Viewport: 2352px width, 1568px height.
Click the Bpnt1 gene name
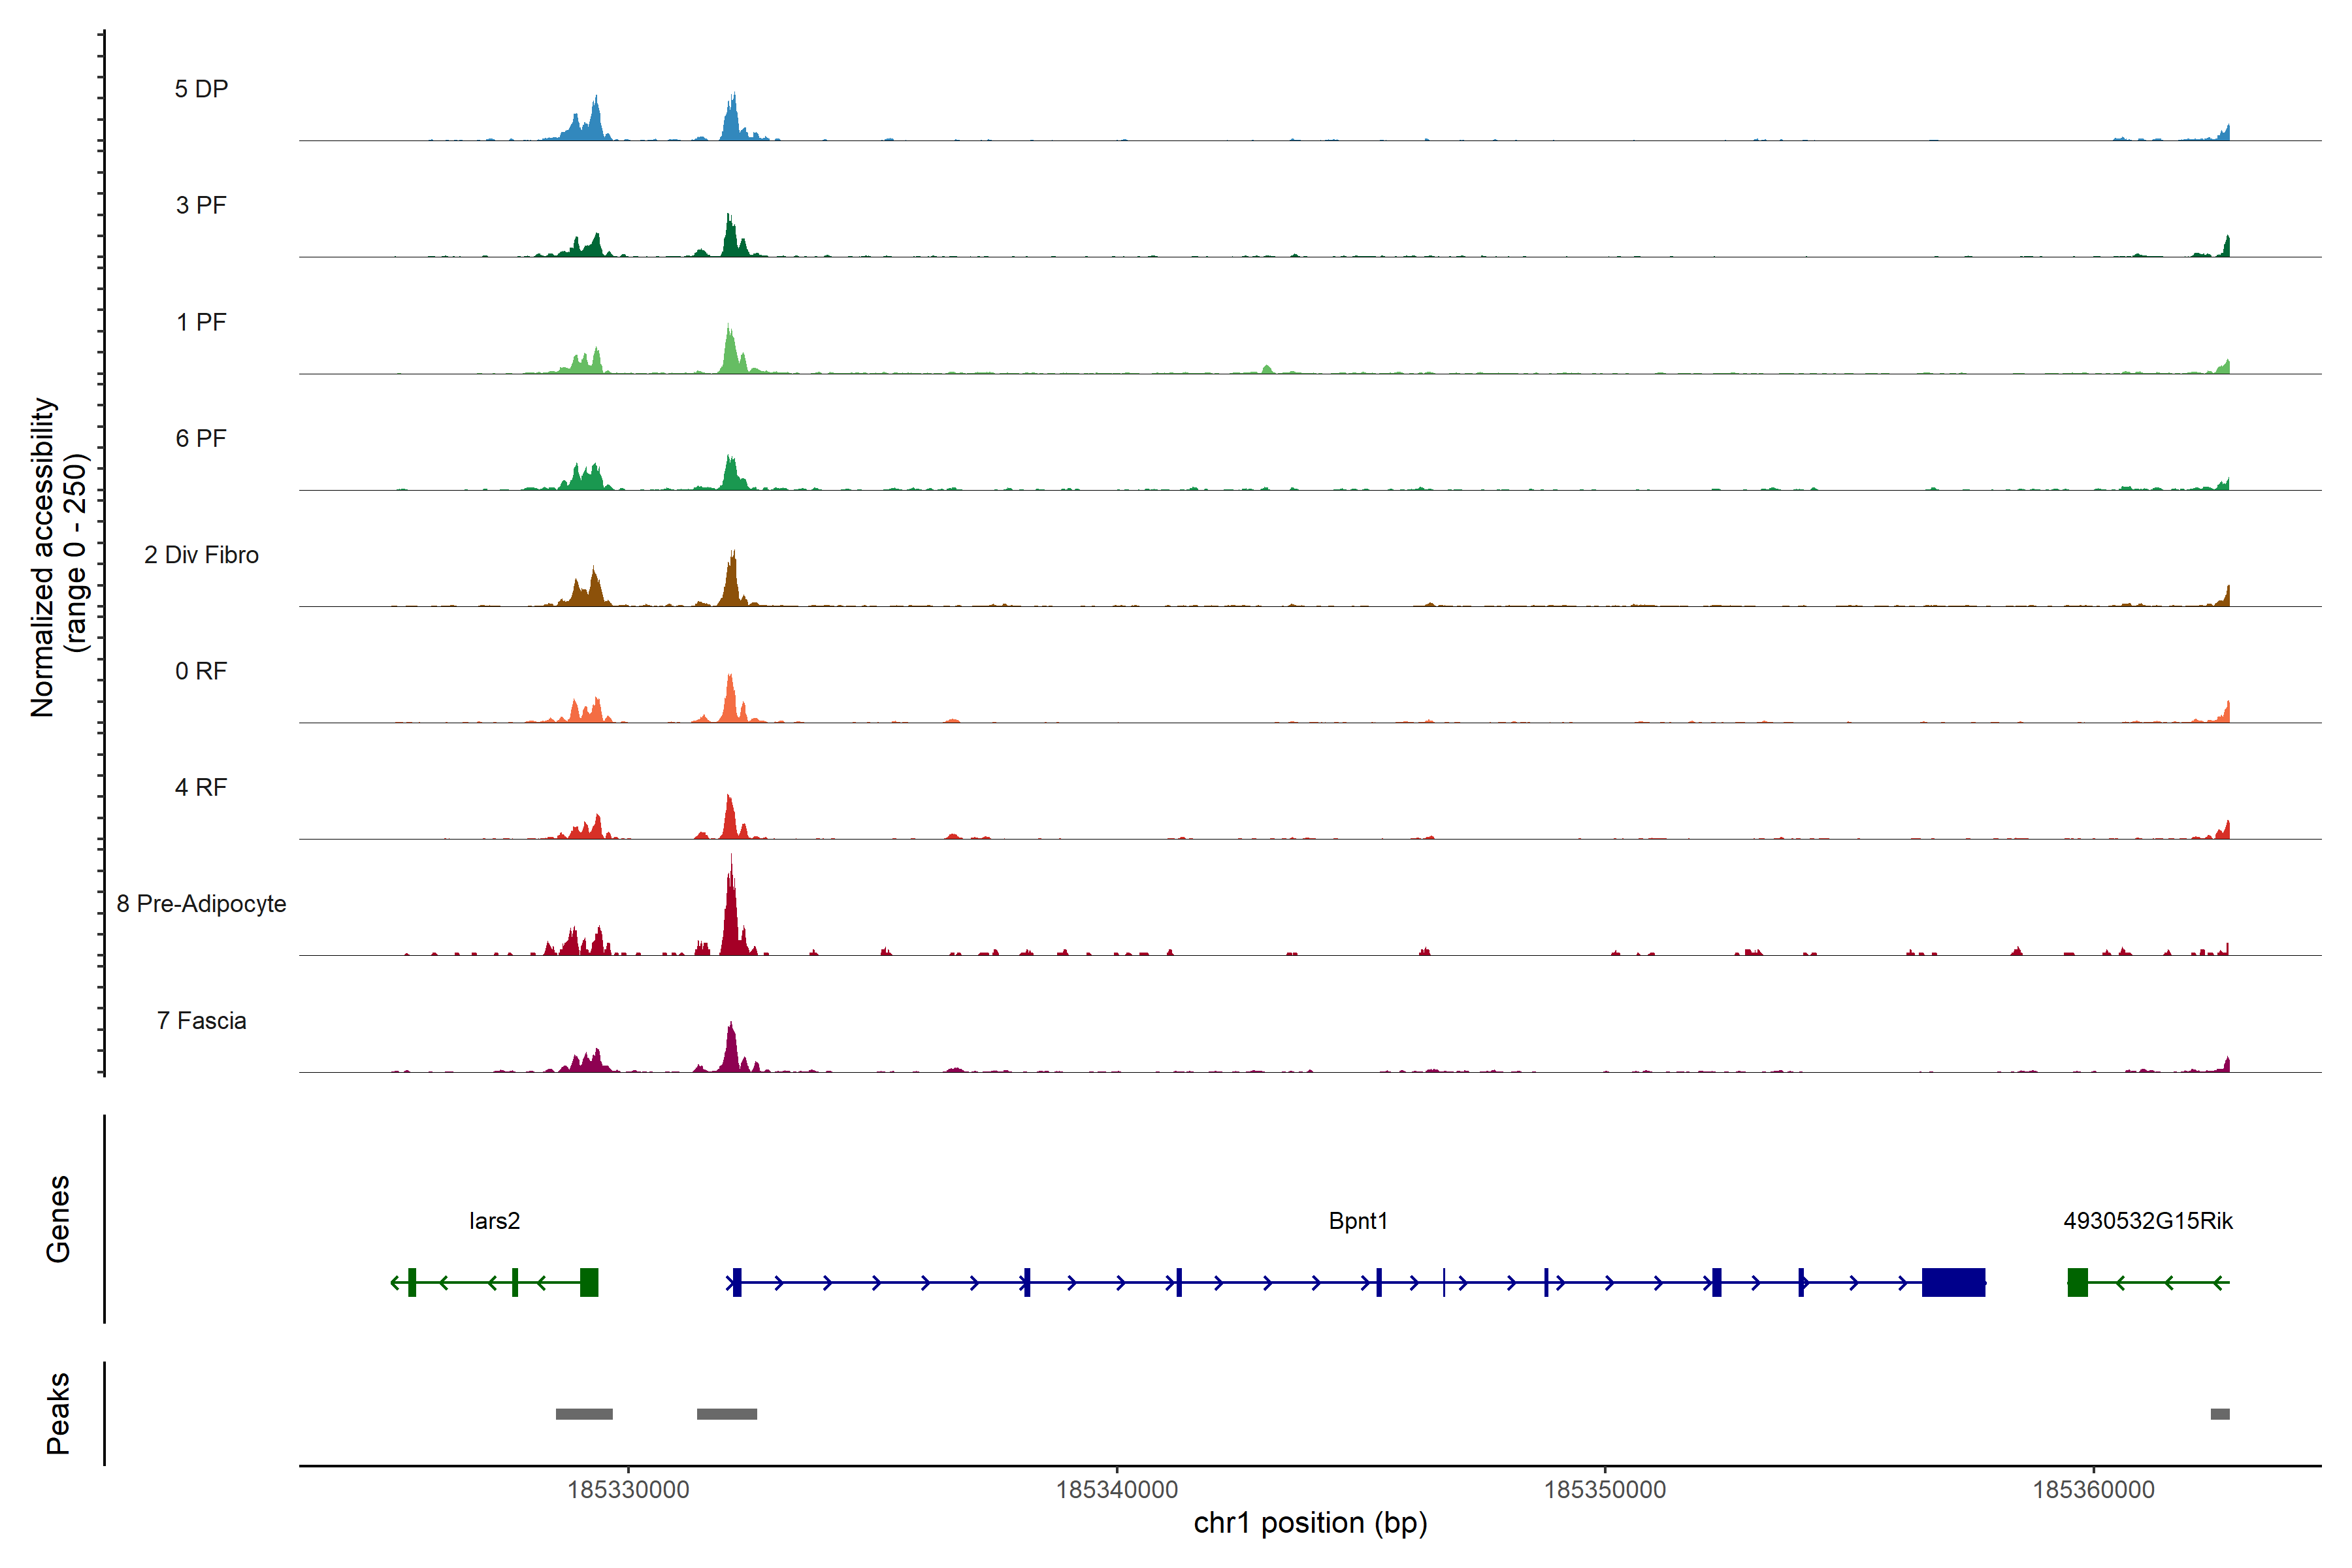point(1358,1221)
